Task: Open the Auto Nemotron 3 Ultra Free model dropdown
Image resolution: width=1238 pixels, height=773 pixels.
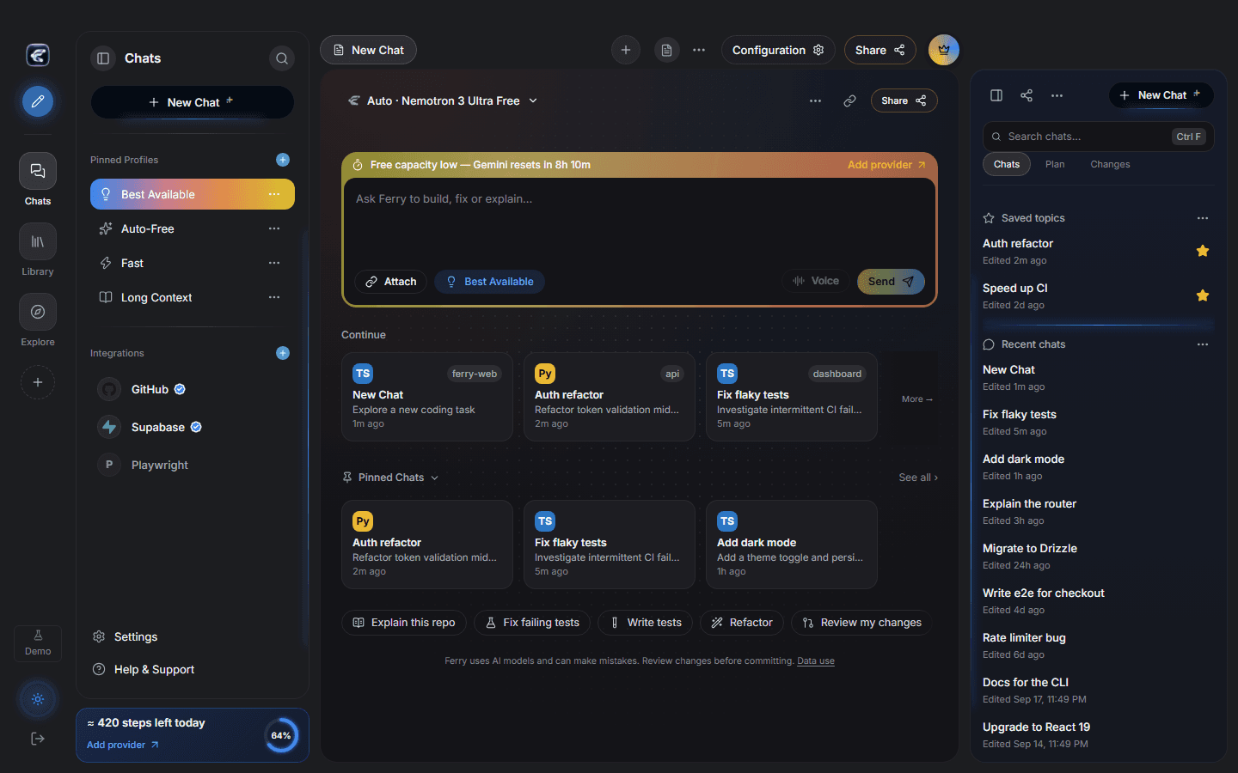Action: coord(443,100)
